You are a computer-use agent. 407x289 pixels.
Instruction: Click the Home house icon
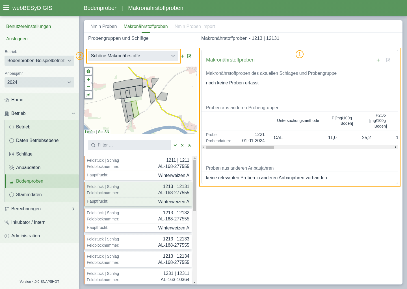(7, 100)
